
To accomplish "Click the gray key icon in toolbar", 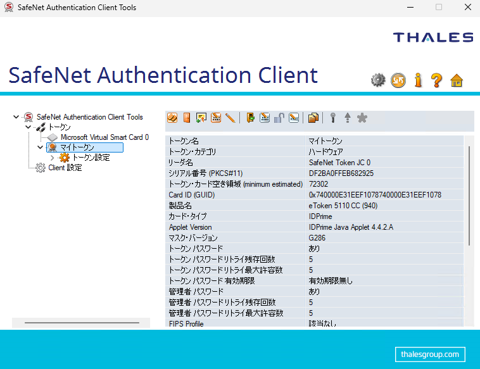I will click(x=333, y=118).
